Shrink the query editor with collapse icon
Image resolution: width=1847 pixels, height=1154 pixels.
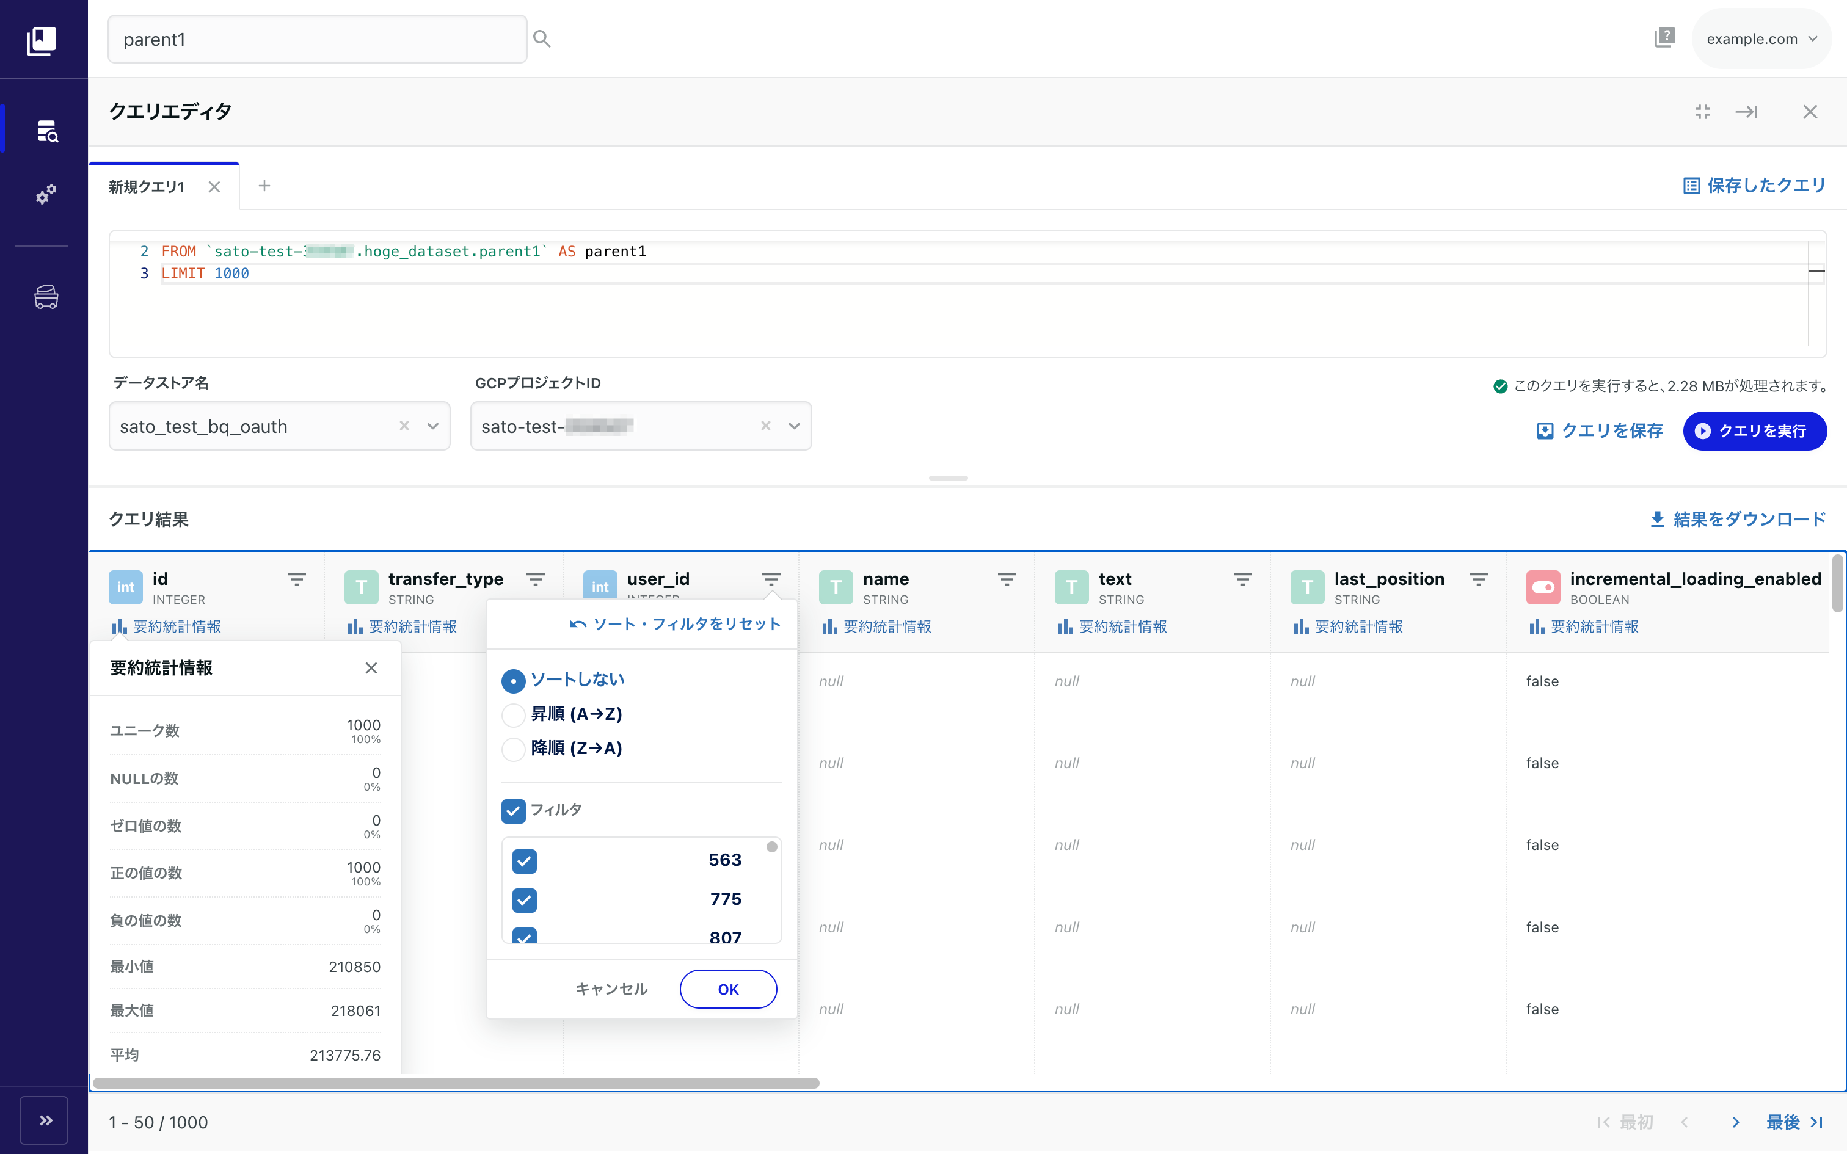(1703, 112)
